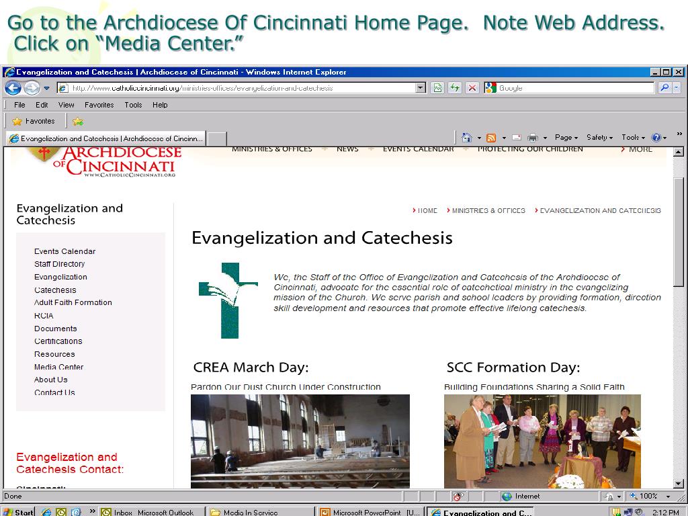Click the green cross office logo image
688x516 pixels.
pos(228,300)
